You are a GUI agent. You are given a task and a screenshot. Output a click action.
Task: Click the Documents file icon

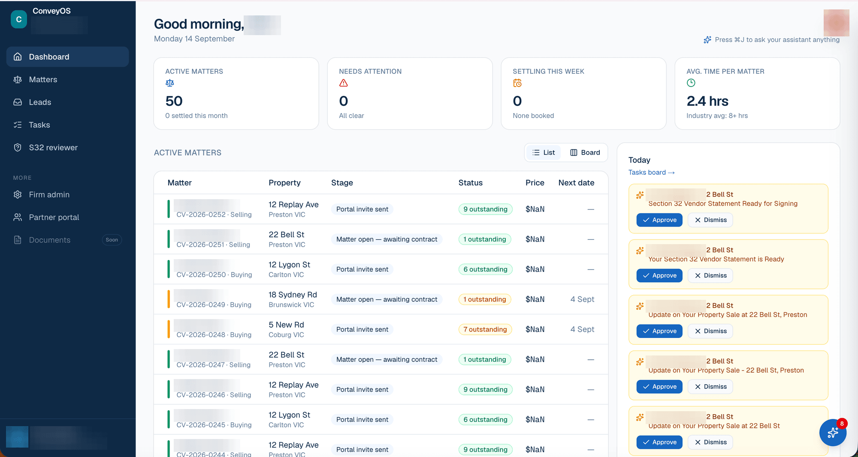coord(18,240)
